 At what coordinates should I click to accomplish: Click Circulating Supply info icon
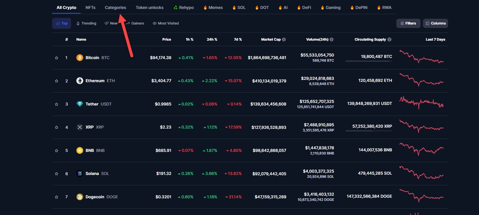click(389, 39)
